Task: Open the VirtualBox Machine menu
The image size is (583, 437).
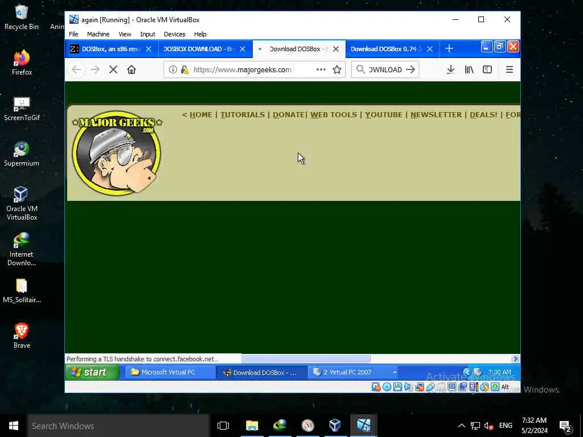Action: [98, 34]
